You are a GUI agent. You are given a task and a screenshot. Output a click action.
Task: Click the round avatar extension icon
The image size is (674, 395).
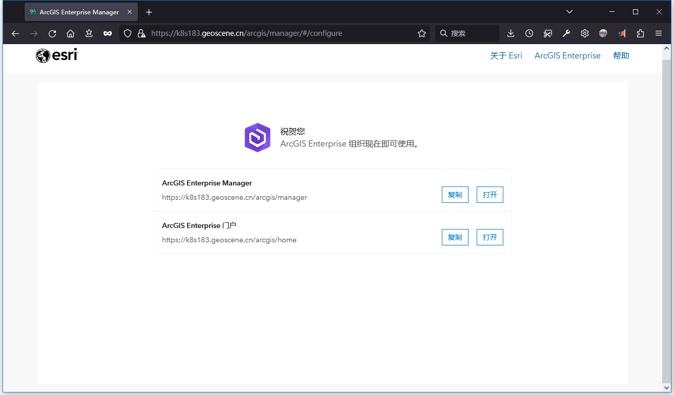click(603, 33)
